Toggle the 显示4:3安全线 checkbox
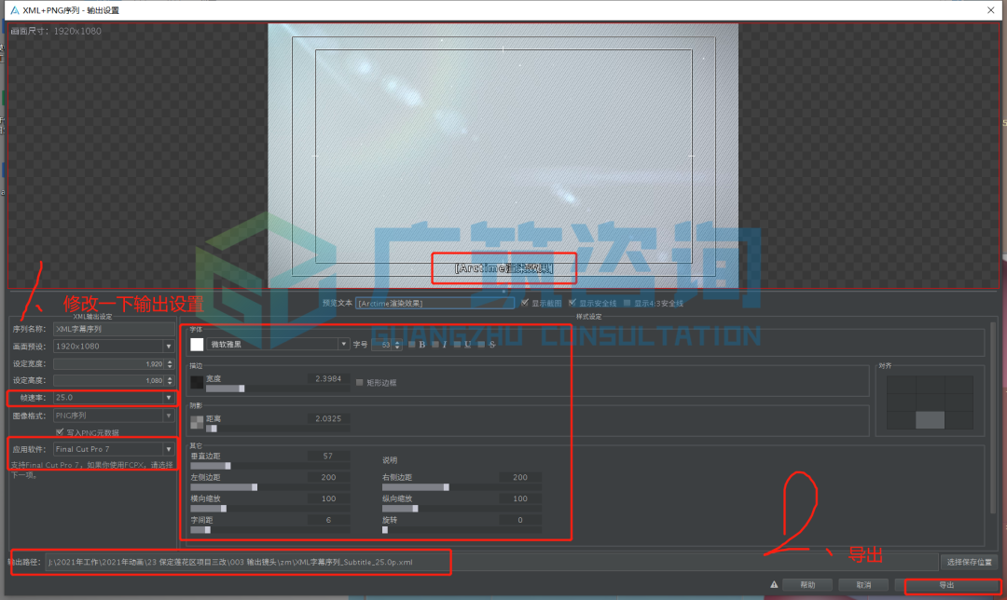The height and width of the screenshot is (600, 1007). tap(627, 303)
